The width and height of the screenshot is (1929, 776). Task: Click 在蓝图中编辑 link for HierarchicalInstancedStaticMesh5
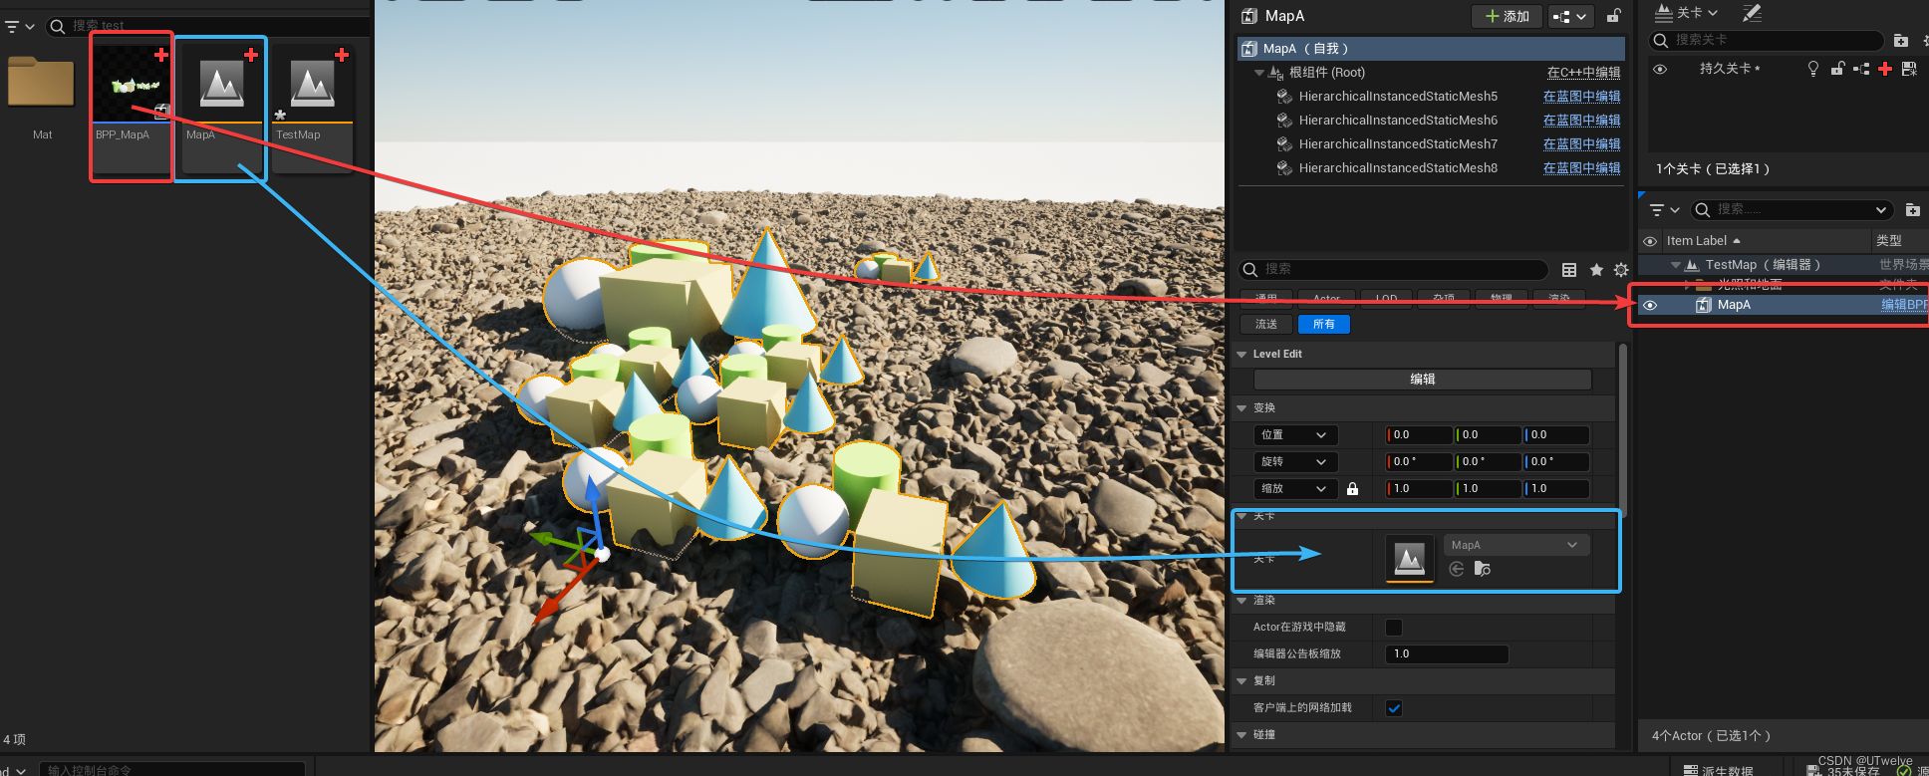1581,97
